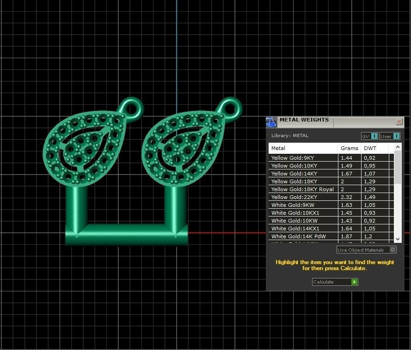The width and height of the screenshot is (411, 350).
Task: Click the 1.44 grams value
Action: click(346, 158)
